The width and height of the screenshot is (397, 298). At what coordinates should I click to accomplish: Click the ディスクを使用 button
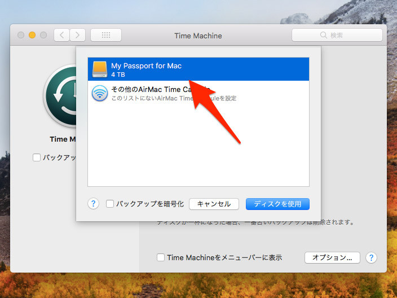pyautogui.click(x=277, y=204)
